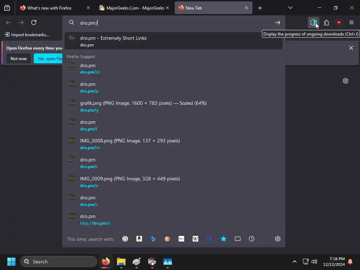This screenshot has width=360, height=270.
Task: Open the volume control in tray
Action: [x=314, y=262]
